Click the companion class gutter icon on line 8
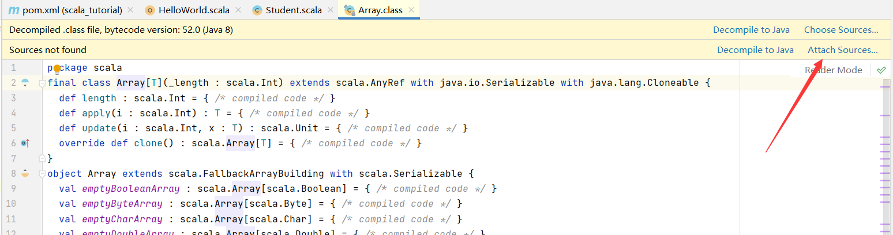The width and height of the screenshot is (893, 235). [x=25, y=173]
